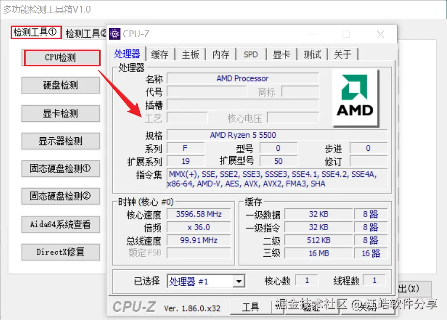Image resolution: width=447 pixels, height=320 pixels.
Task: Open the 内存 tab
Action: (221, 55)
